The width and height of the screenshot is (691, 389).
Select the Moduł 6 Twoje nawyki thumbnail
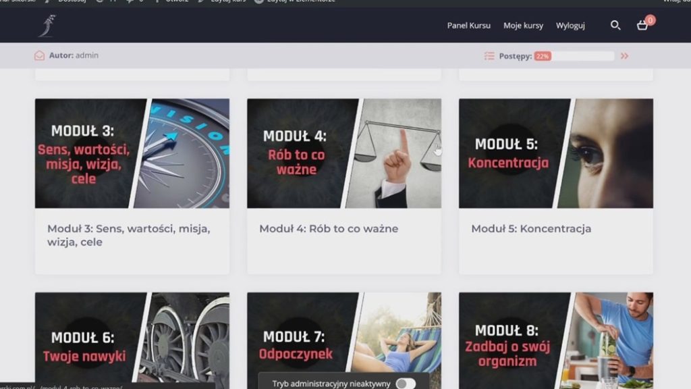pyautogui.click(x=132, y=340)
